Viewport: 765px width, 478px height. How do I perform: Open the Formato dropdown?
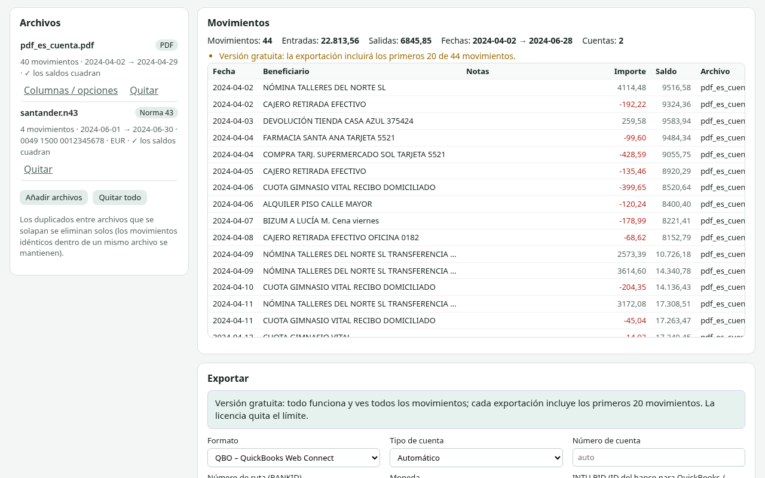pyautogui.click(x=293, y=458)
